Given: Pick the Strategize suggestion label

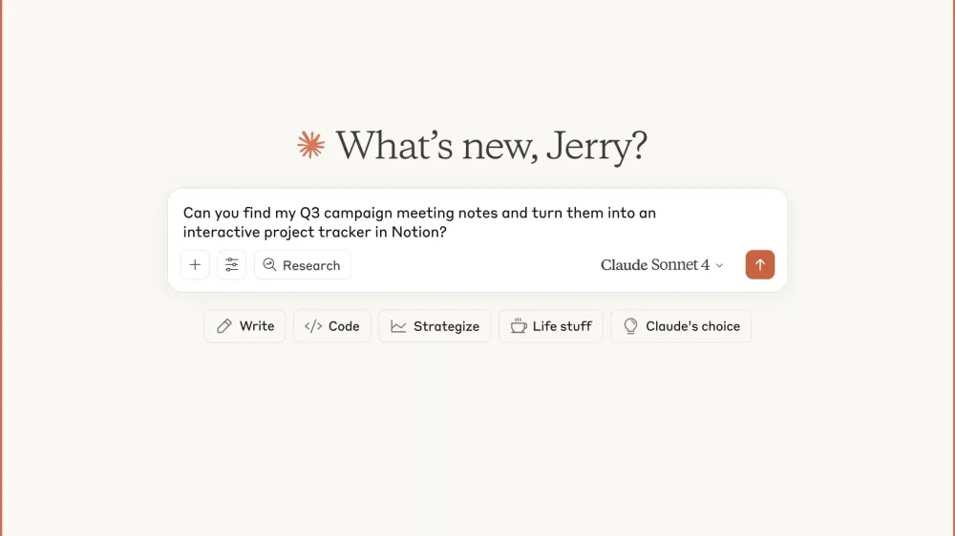Looking at the screenshot, I should click(x=446, y=326).
